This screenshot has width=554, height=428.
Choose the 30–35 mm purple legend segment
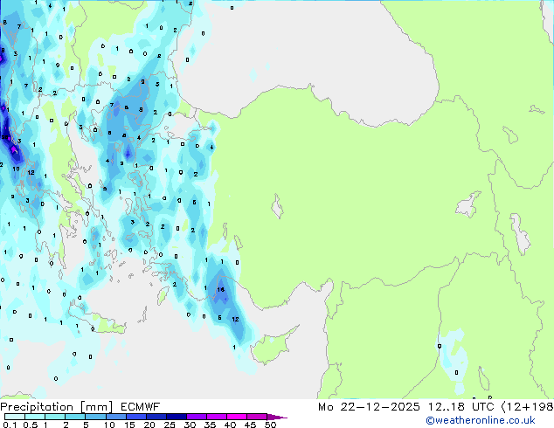point(197,417)
